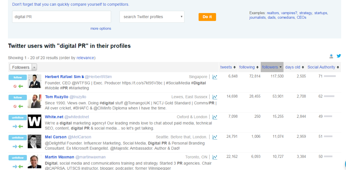Sort by followers column
The height and width of the screenshot is (170, 346).
tap(272, 67)
